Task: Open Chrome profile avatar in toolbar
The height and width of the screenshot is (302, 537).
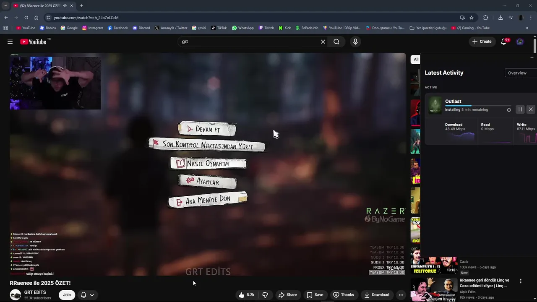Action: pyautogui.click(x=521, y=18)
